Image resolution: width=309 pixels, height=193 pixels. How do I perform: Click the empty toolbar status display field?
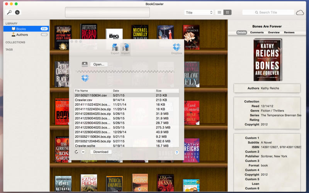pyautogui.click(x=107, y=12)
